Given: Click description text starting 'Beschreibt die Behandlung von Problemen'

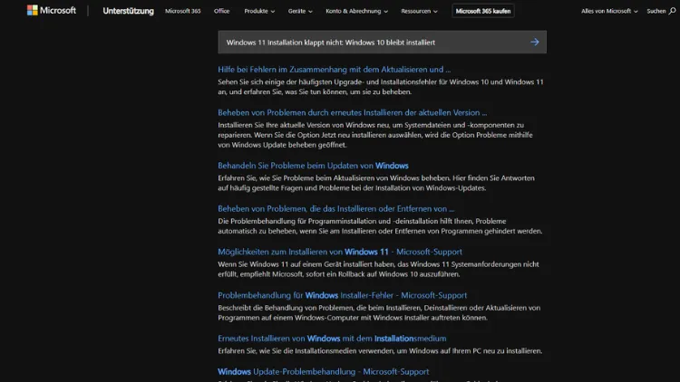Looking at the screenshot, I should pos(379,312).
